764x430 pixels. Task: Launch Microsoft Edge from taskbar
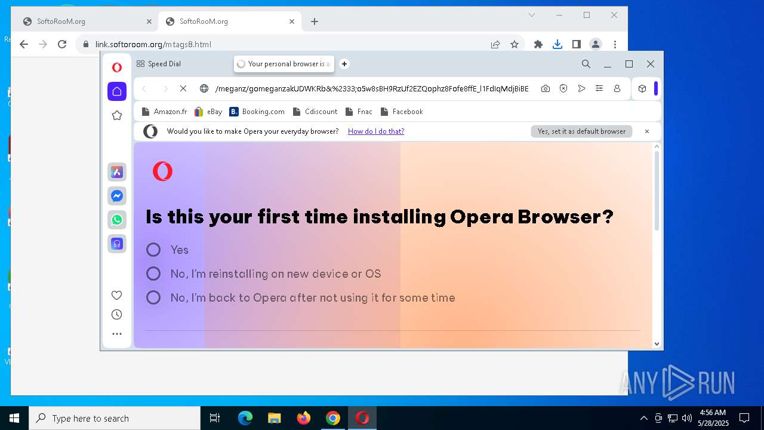(x=245, y=418)
